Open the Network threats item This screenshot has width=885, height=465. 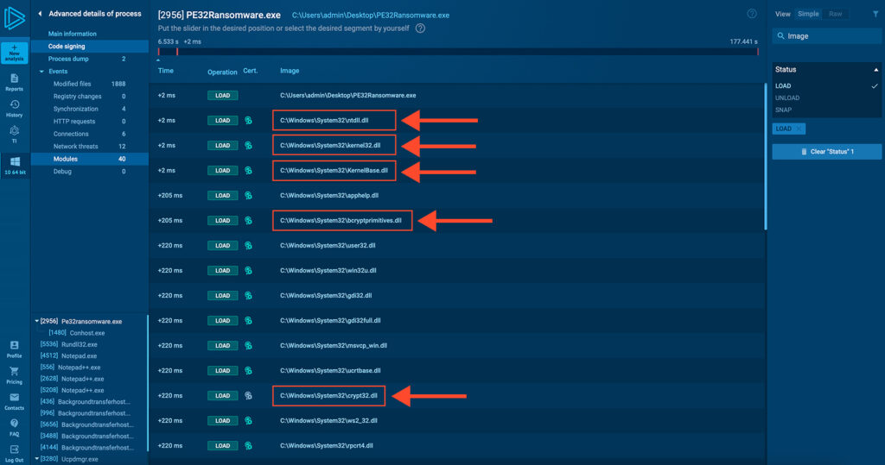(x=76, y=147)
